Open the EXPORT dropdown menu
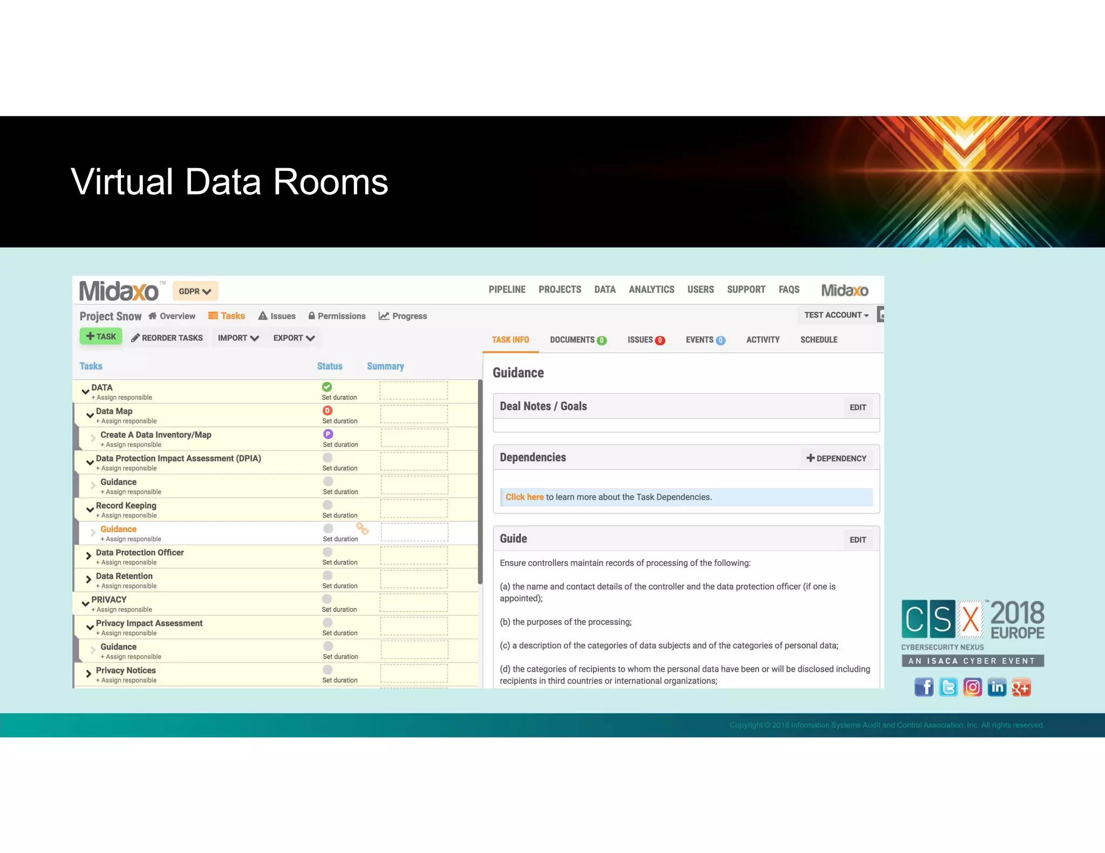 [294, 338]
